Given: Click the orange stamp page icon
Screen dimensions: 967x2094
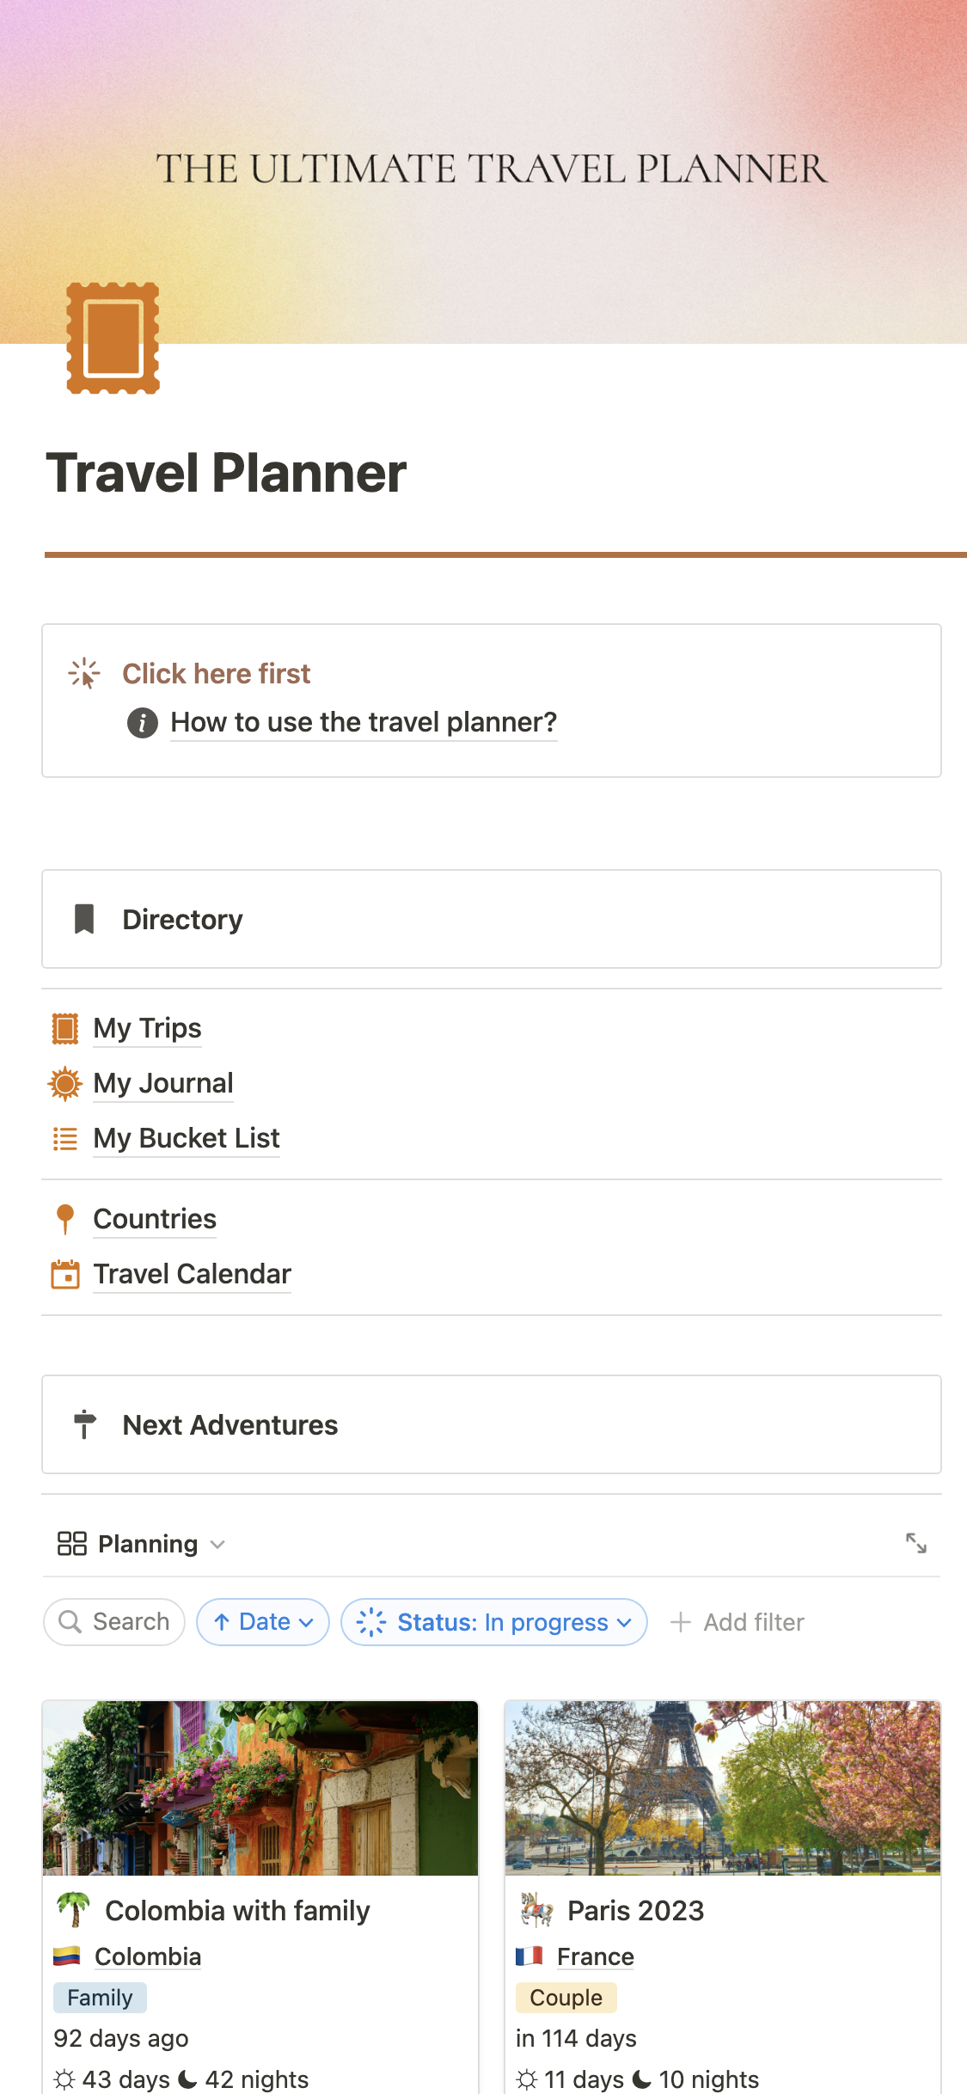Looking at the screenshot, I should tap(113, 338).
